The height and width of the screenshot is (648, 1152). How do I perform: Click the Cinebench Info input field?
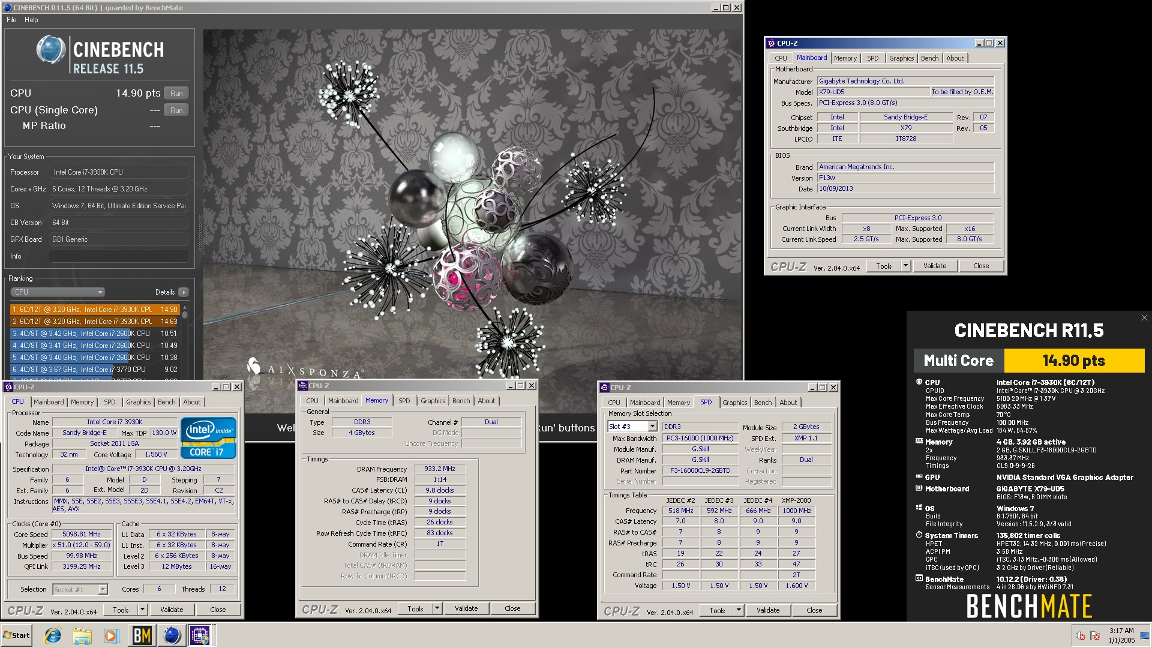[119, 256]
